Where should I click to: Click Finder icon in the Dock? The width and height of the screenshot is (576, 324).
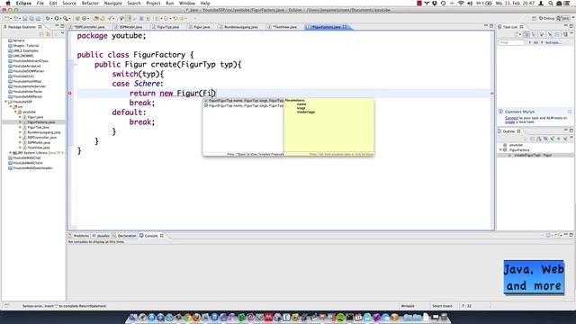(x=133, y=318)
